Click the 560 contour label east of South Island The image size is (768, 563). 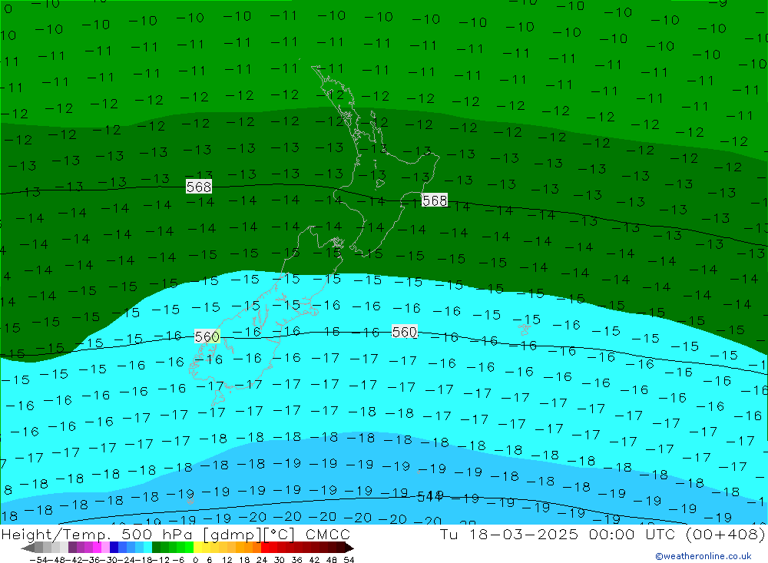click(405, 332)
